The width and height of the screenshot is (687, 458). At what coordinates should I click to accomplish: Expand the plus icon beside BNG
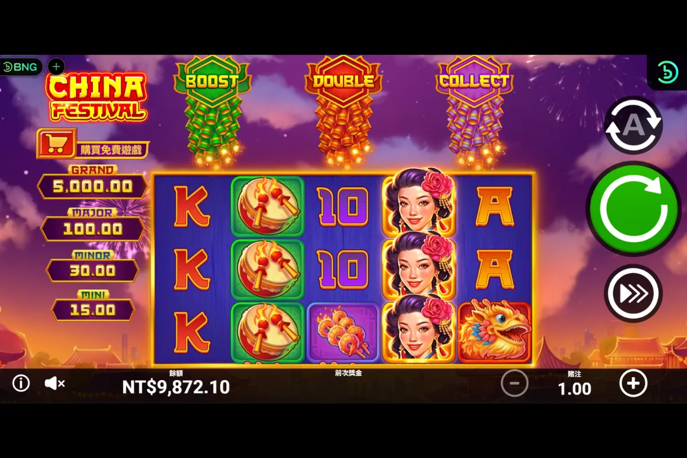[x=56, y=66]
